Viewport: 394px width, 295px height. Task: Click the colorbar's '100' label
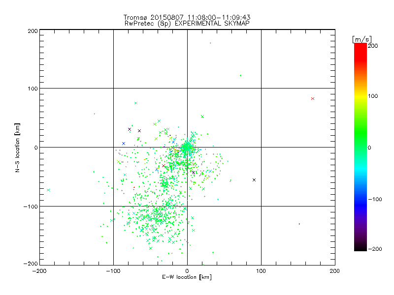pyautogui.click(x=373, y=96)
